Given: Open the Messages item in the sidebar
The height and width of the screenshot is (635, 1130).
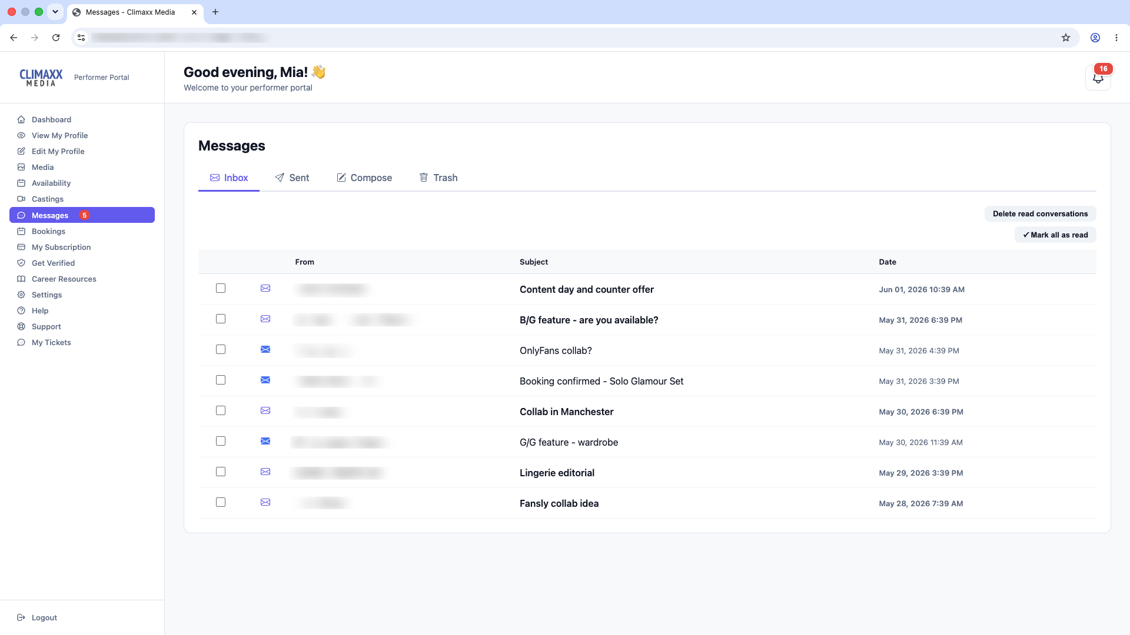Looking at the screenshot, I should point(82,215).
